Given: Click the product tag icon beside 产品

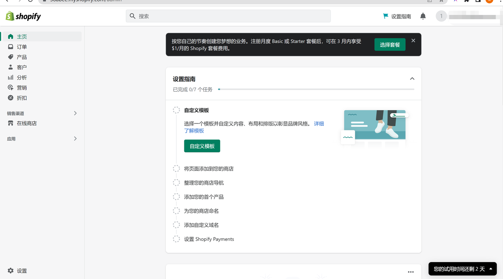Looking at the screenshot, I should pyautogui.click(x=11, y=57).
